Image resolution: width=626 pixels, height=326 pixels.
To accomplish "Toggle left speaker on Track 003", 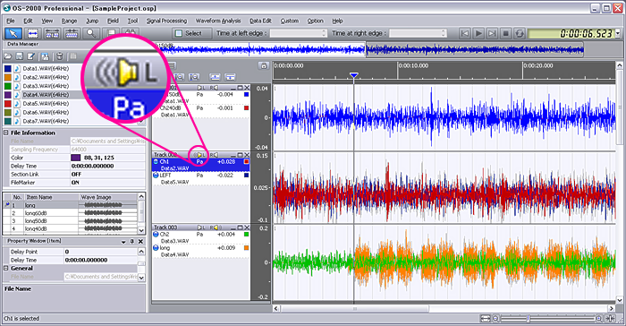I will click(201, 227).
